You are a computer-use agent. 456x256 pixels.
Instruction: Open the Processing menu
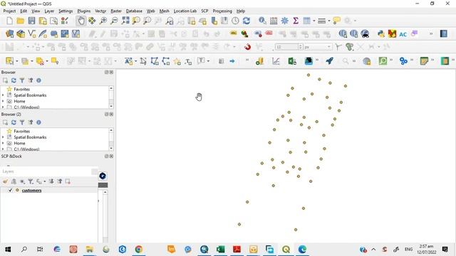click(222, 11)
